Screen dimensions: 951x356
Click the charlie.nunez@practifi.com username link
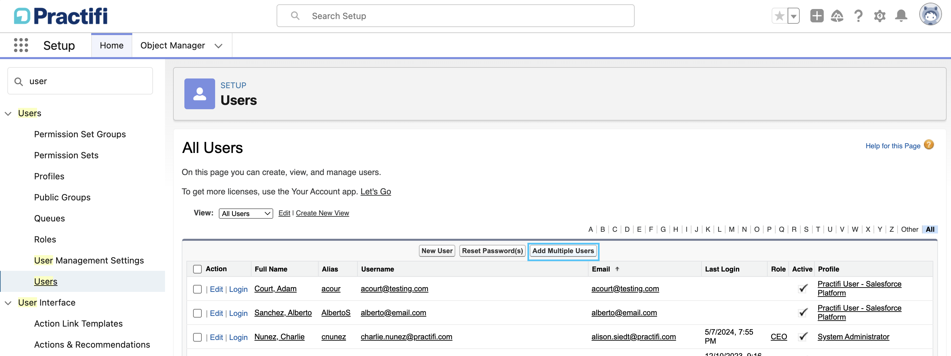point(406,337)
